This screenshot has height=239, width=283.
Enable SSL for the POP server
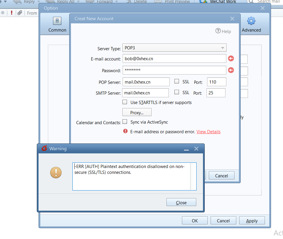tap(177, 82)
